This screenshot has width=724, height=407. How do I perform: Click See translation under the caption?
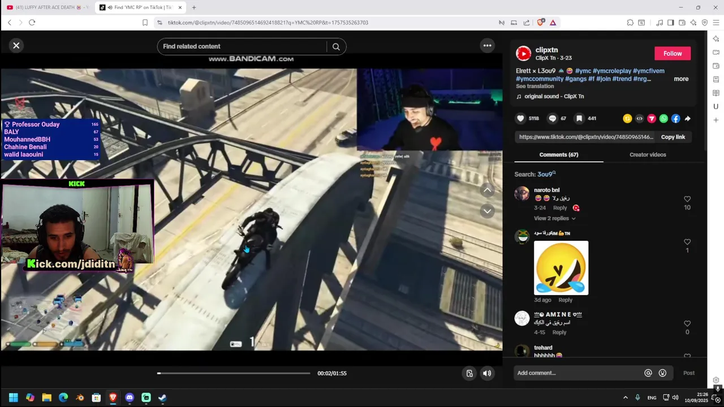(x=535, y=86)
